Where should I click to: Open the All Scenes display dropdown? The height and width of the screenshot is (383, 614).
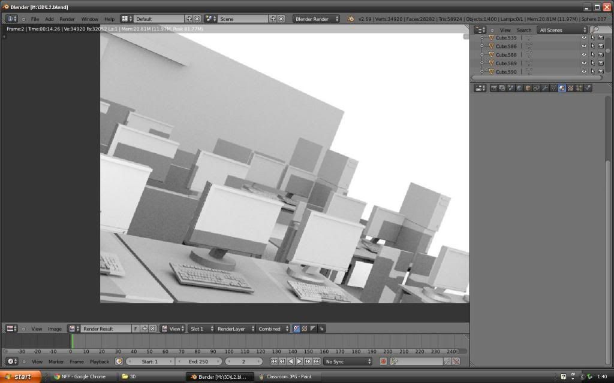(562, 30)
